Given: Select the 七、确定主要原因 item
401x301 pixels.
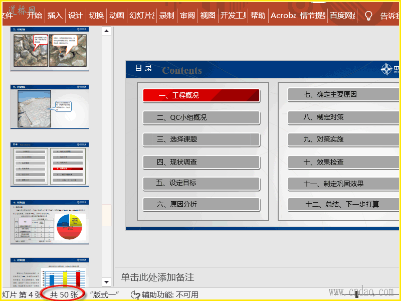Looking at the screenshot, I should [343, 95].
